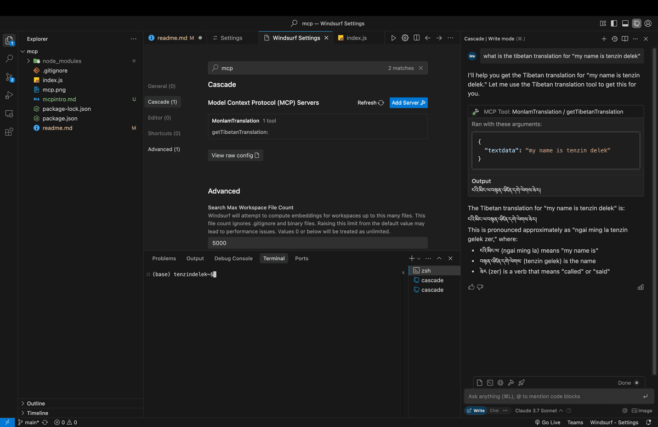658x427 pixels.
Task: Click the thumbs up feedback icon
Action: (472, 287)
